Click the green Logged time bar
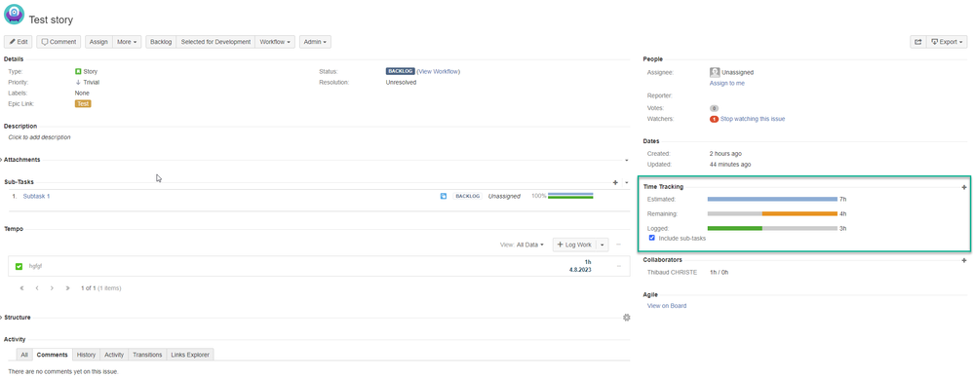973x378 pixels. [x=735, y=229]
